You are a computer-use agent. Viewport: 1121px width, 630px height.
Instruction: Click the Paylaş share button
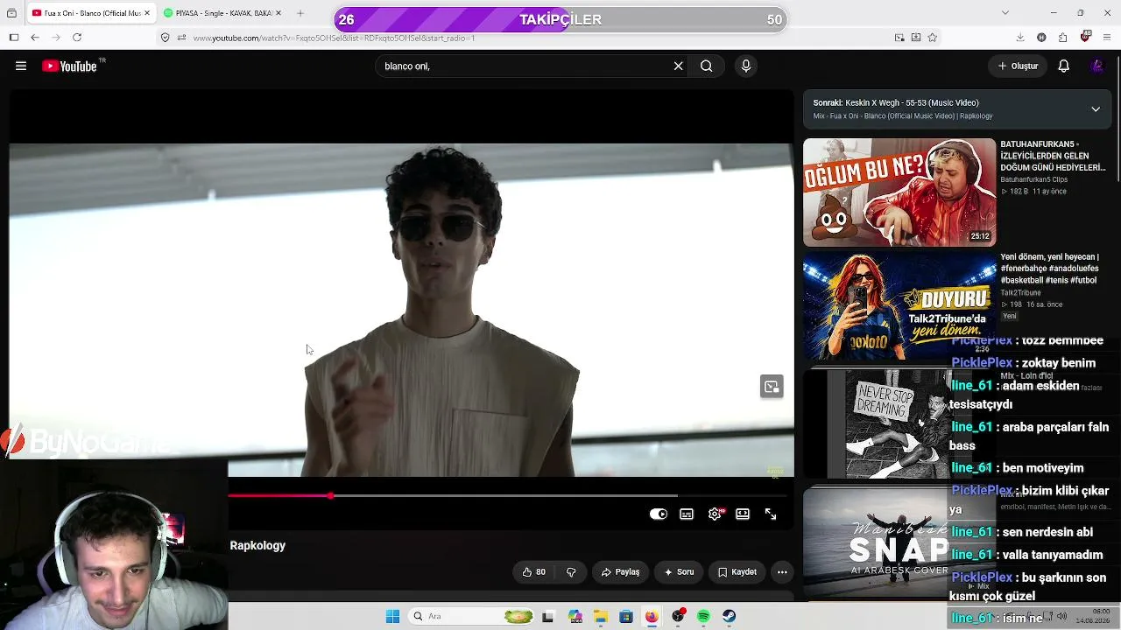620,572
